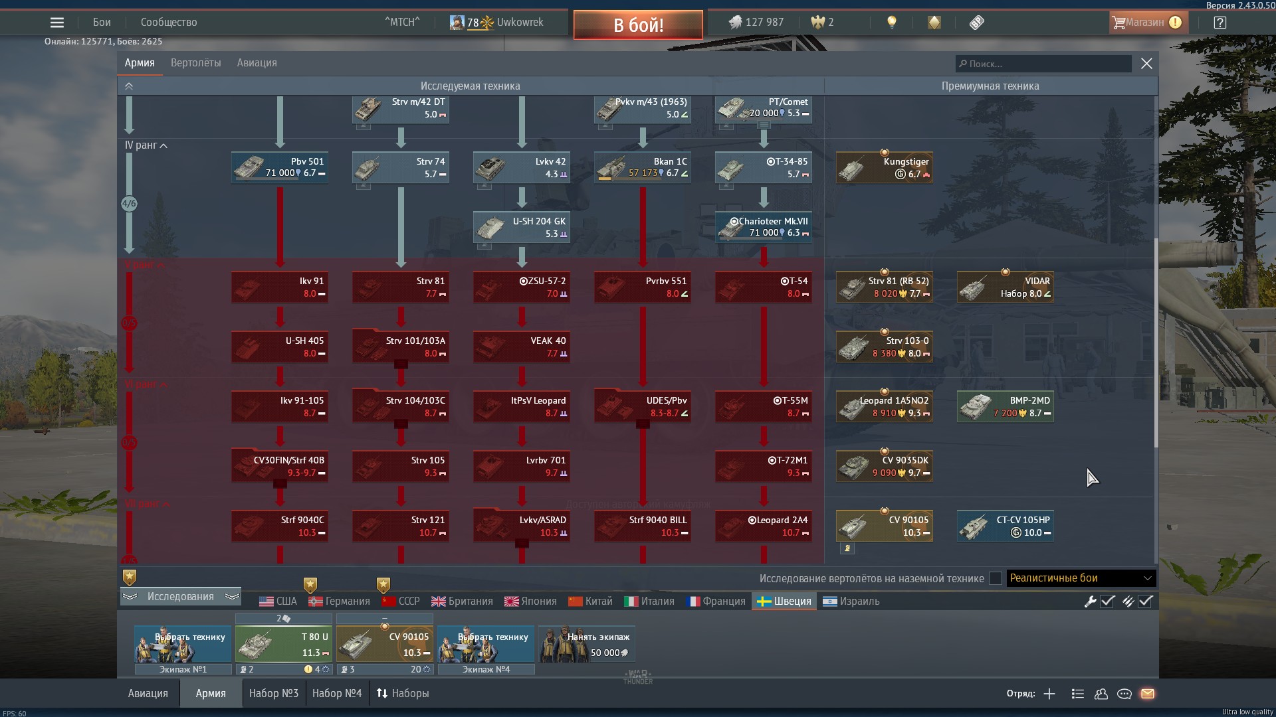Image resolution: width=1276 pixels, height=717 pixels.
Task: Expand the Исследования panel toggle
Action: pos(180,596)
